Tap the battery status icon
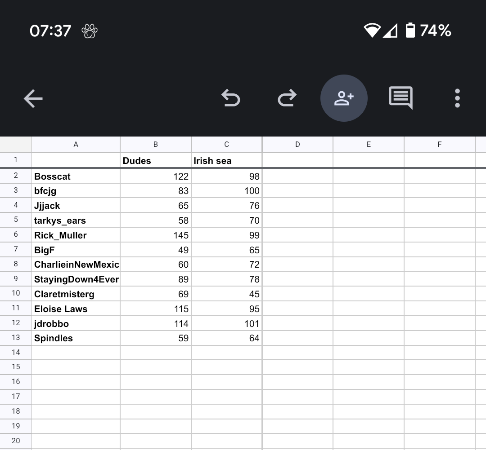Viewport: 486px width, 450px height. pos(410,31)
